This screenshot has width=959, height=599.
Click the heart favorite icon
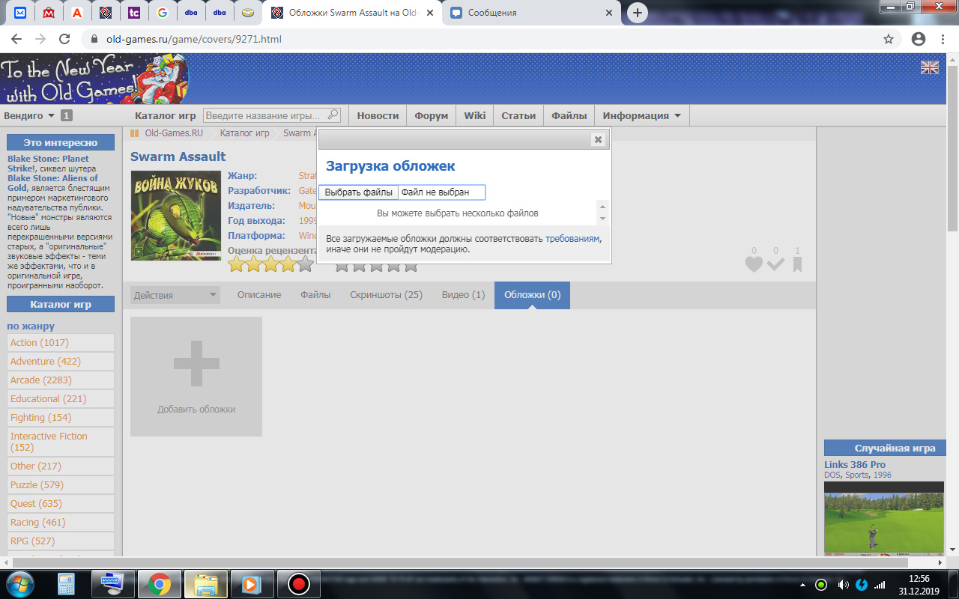754,264
